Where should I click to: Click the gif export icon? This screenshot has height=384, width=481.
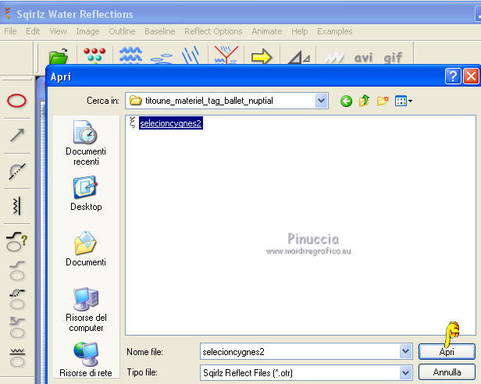point(393,57)
